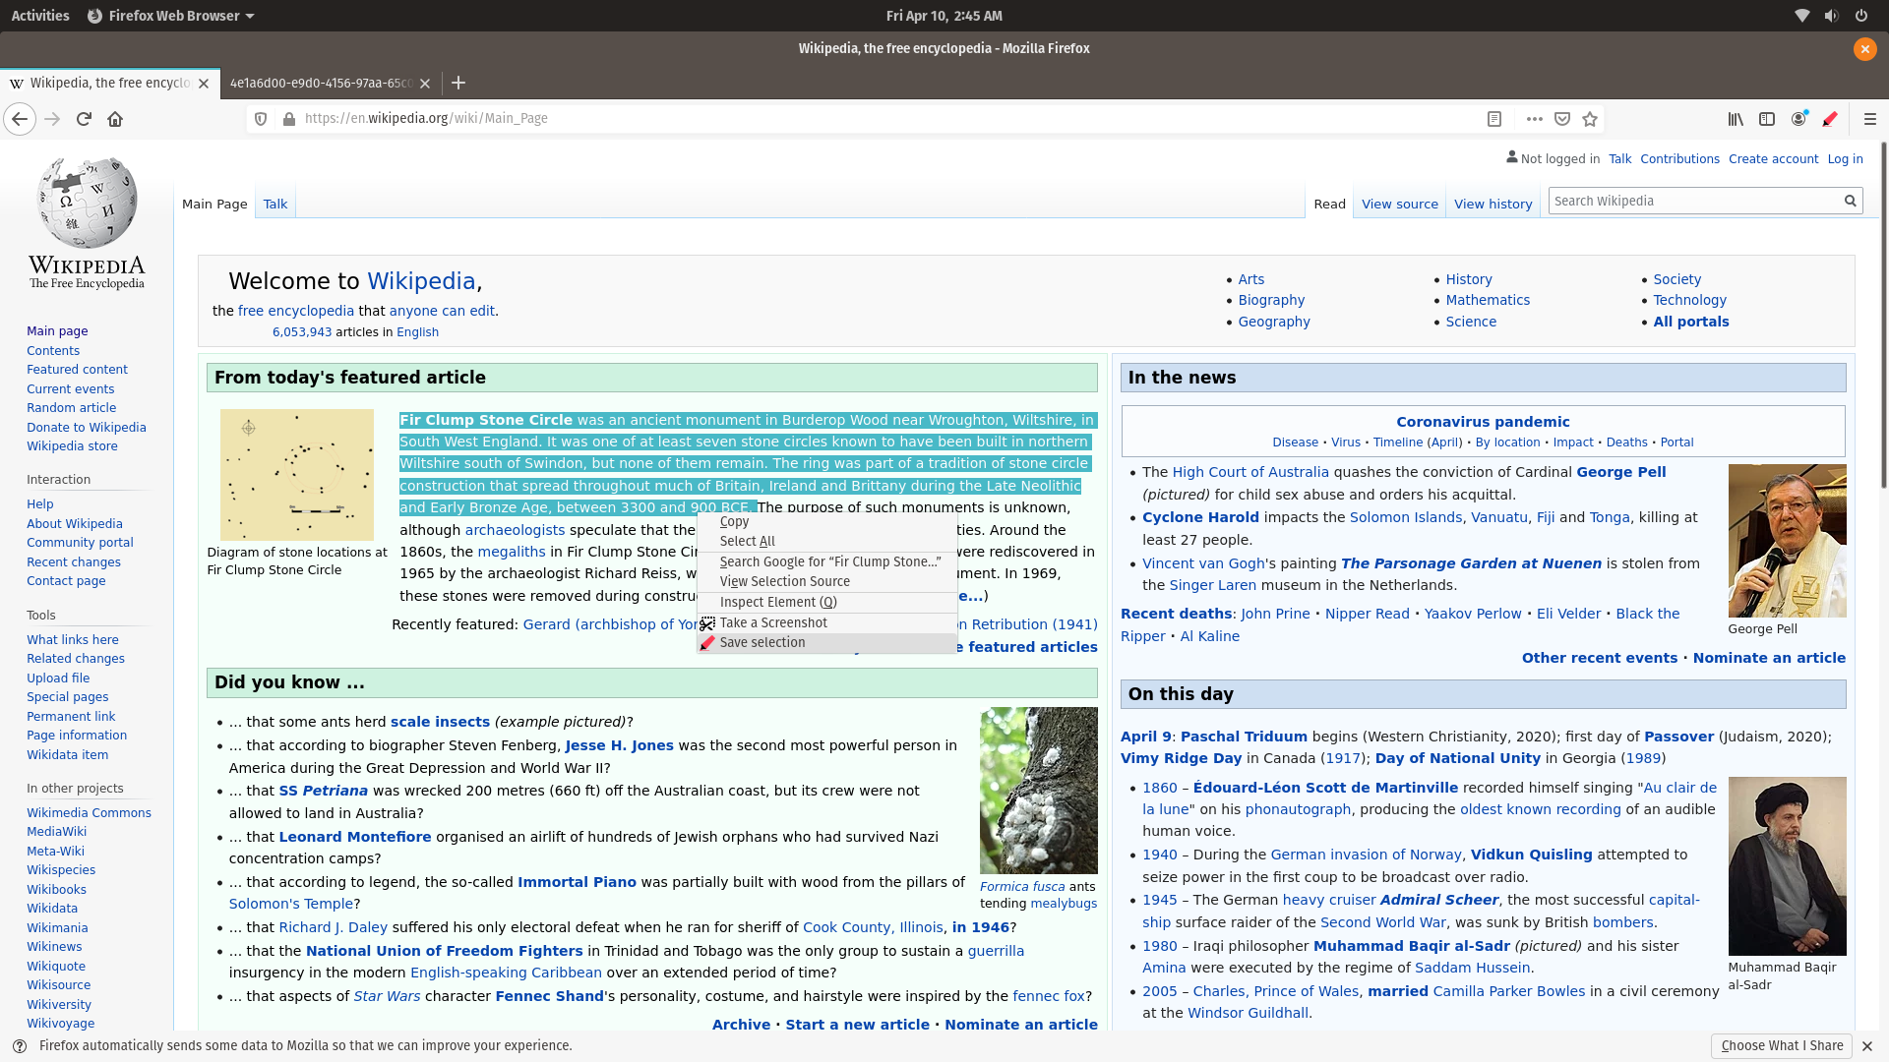Open the Vimy Ridge Day link

1181,758
